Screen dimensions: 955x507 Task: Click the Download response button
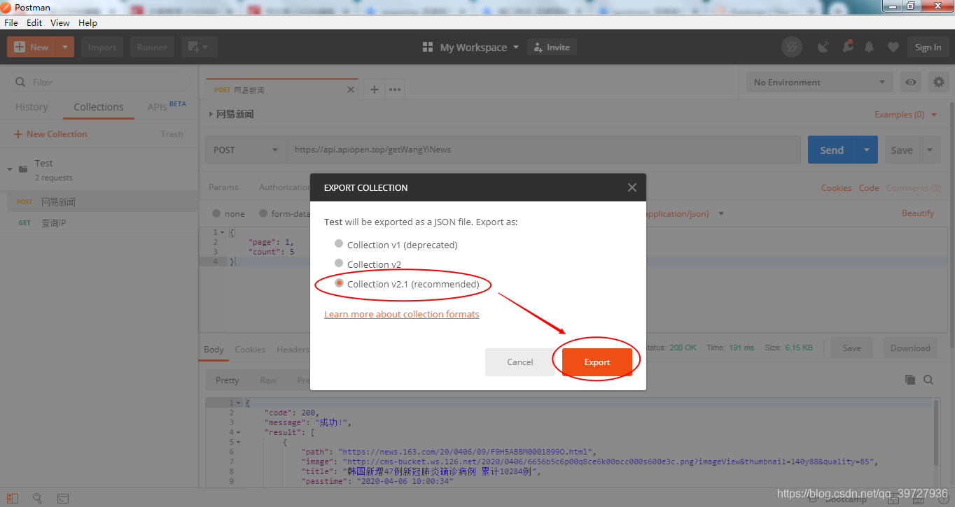tap(910, 348)
